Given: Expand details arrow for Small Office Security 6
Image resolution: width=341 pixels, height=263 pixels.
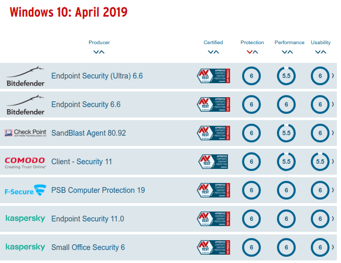Looking at the screenshot, I should [x=333, y=247].
